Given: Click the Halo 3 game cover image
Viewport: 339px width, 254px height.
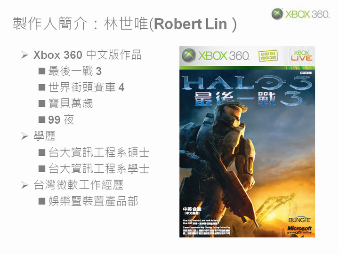Looking at the screenshot, I should click(247, 142).
